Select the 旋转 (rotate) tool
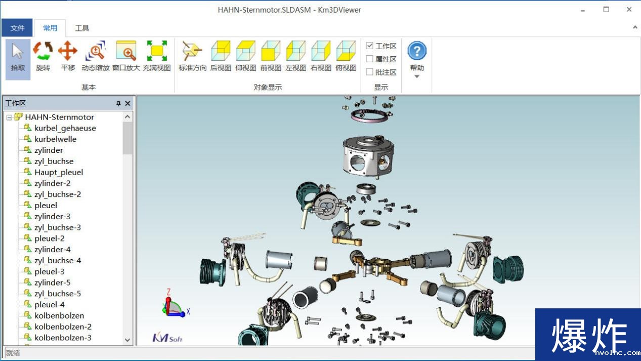 click(43, 56)
